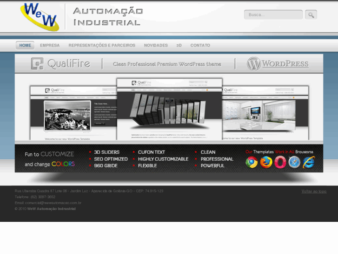Click the WeW logo
338x254 pixels.
[40, 17]
